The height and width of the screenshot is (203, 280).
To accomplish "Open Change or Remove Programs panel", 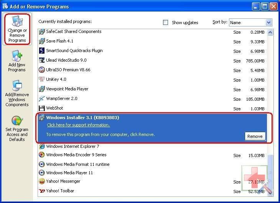I will [x=17, y=29].
